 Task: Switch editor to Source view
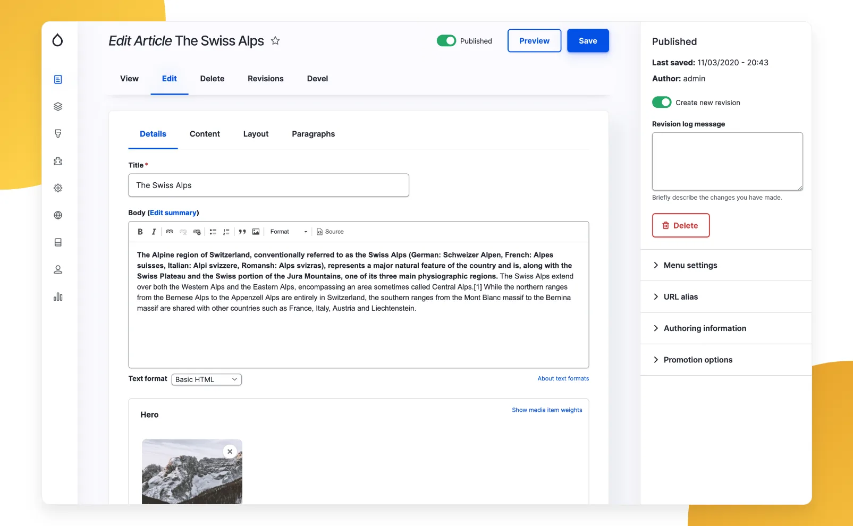[x=330, y=232]
